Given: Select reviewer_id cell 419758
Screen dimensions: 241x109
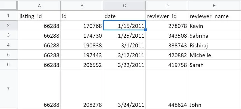Looking at the screenshot, I should (167, 64).
